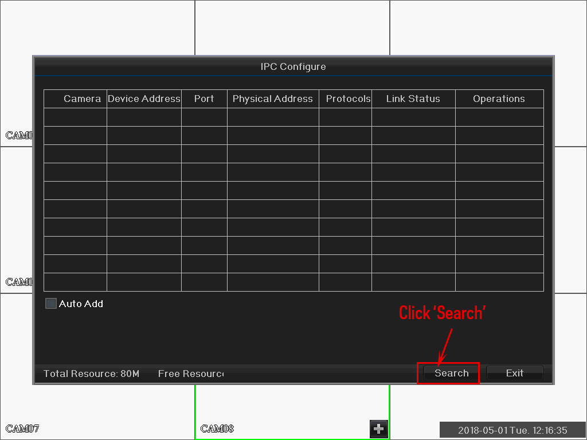587x440 pixels.
Task: Select the Device Address column header
Action: pos(144,99)
